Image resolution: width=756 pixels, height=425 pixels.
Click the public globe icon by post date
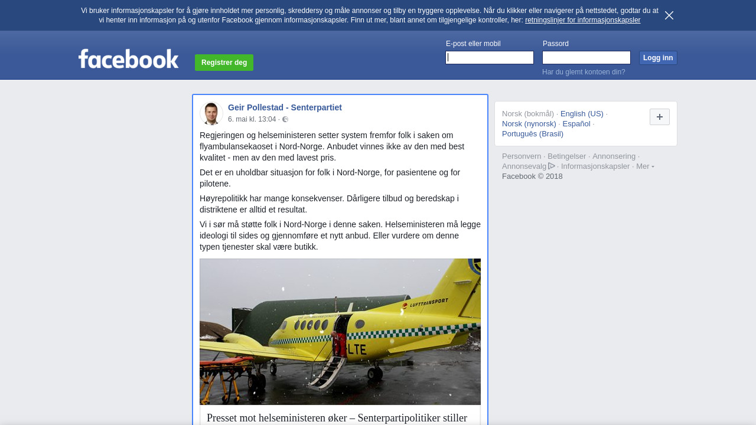[x=285, y=119]
